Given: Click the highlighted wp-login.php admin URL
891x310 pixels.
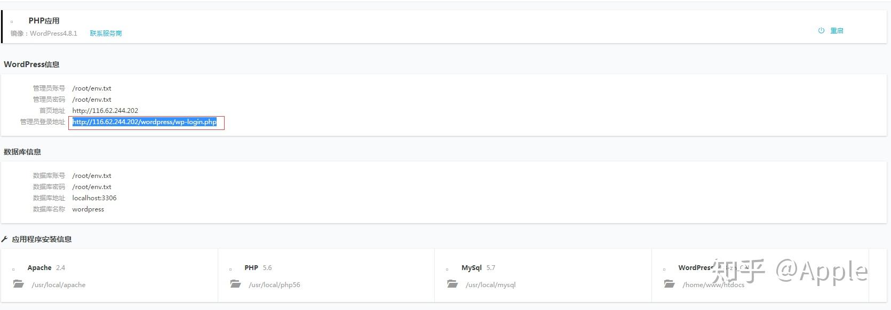Looking at the screenshot, I should pos(145,122).
